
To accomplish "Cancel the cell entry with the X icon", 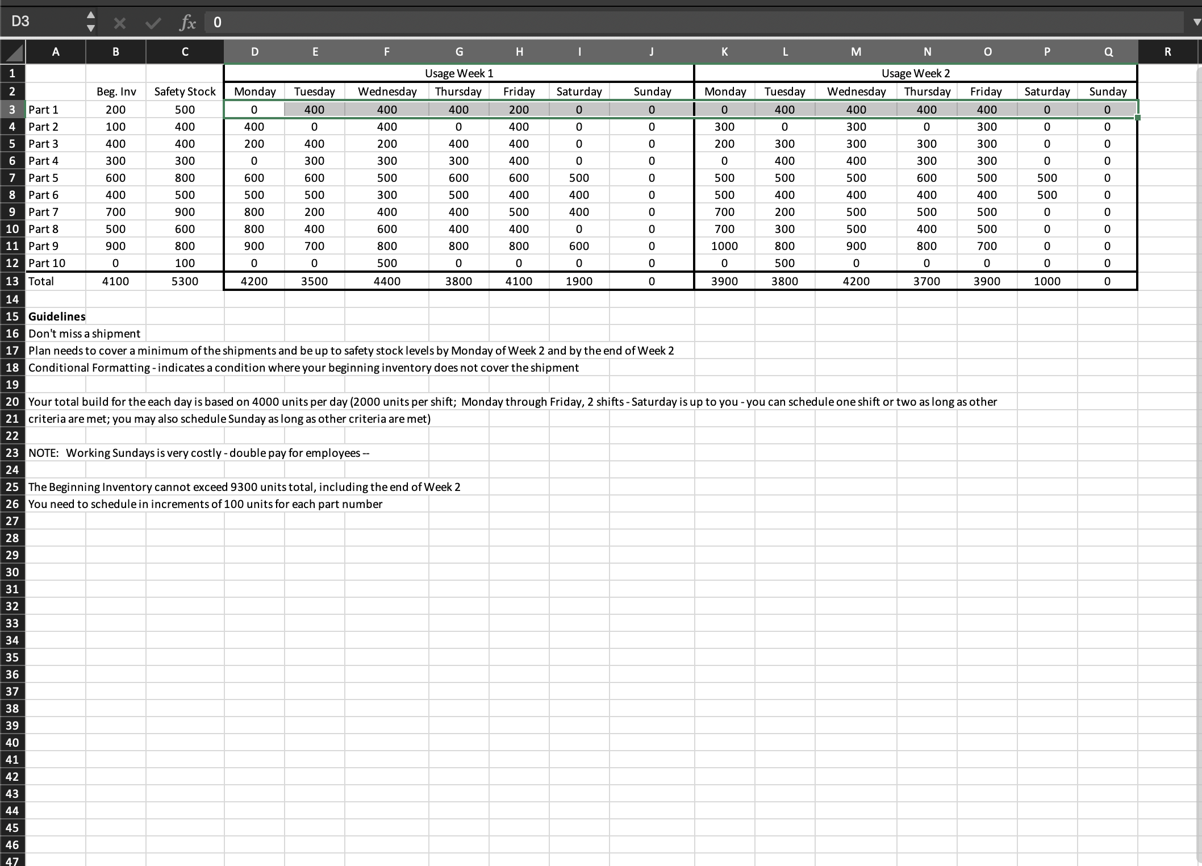I will [x=119, y=22].
